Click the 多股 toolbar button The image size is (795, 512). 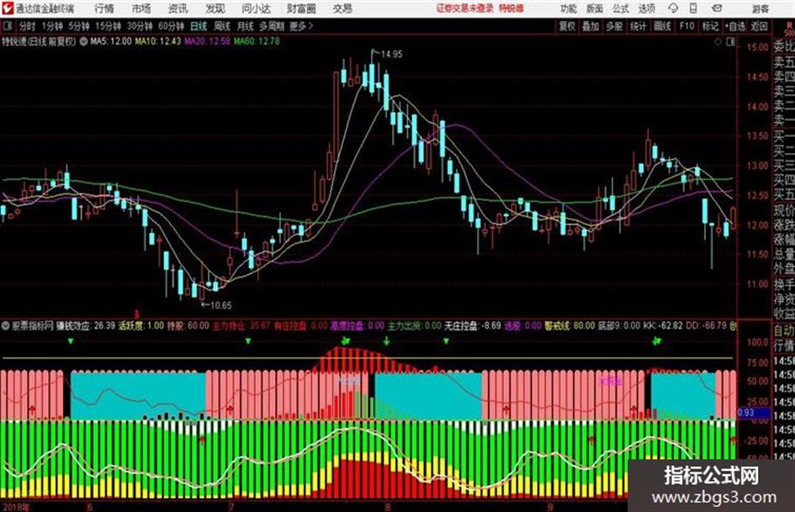click(614, 26)
